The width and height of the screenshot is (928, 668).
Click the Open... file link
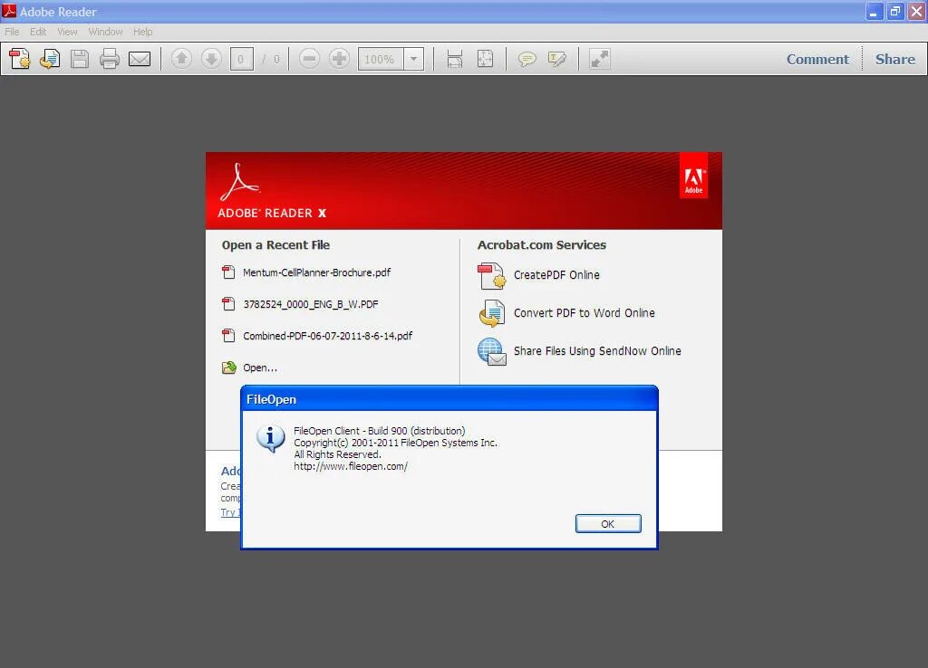pos(260,367)
